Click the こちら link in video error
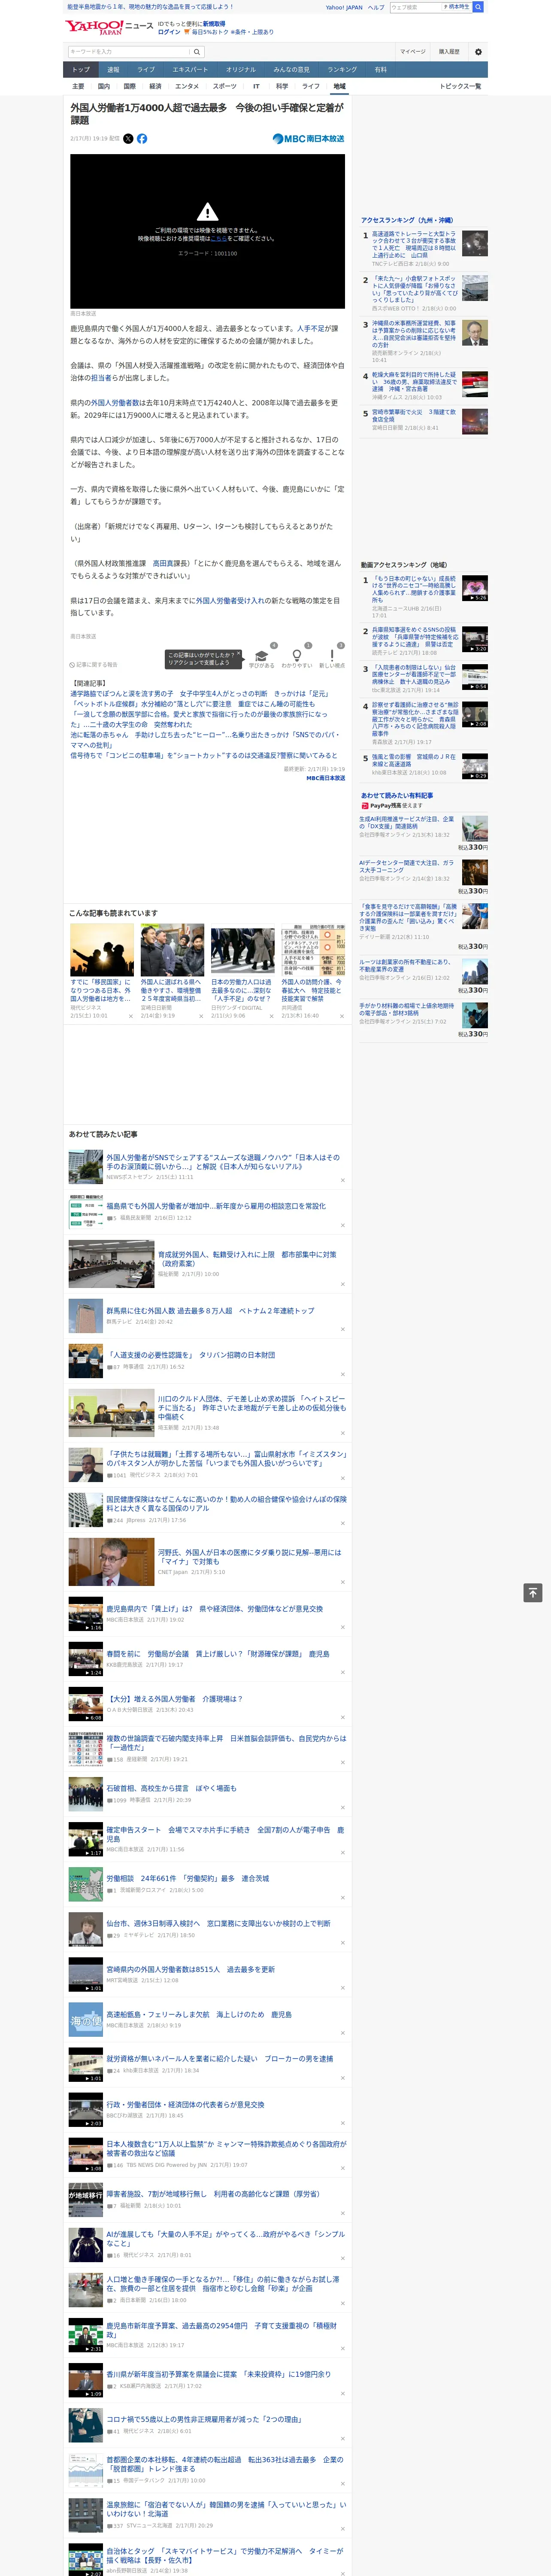The width and height of the screenshot is (551, 2576). [x=219, y=239]
